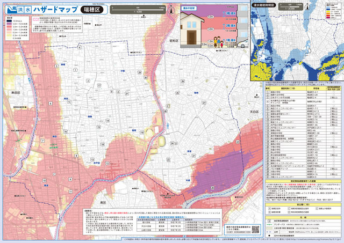Click the 検索 search box beside the QR code
This screenshot has height=243, width=344.
pos(239,231)
